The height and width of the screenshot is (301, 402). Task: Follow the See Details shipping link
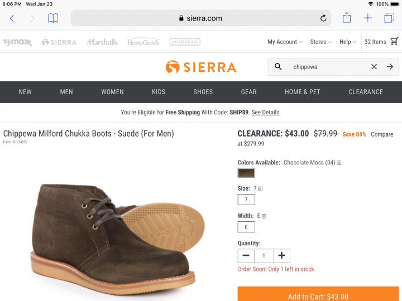pos(265,113)
